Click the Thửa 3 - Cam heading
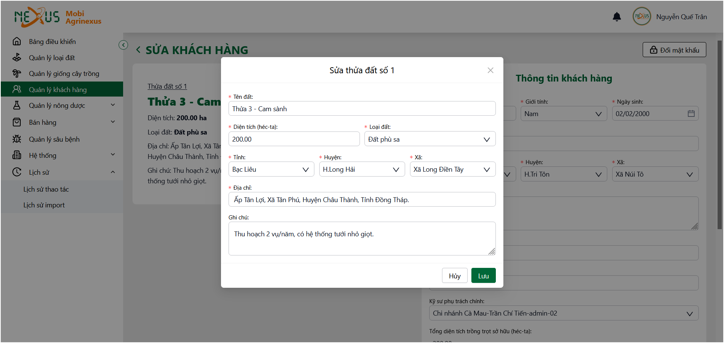This screenshot has height=343, width=724. (184, 102)
